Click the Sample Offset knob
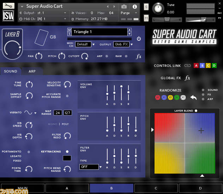The width and height of the screenshot is (223, 194). [x=29, y=96]
